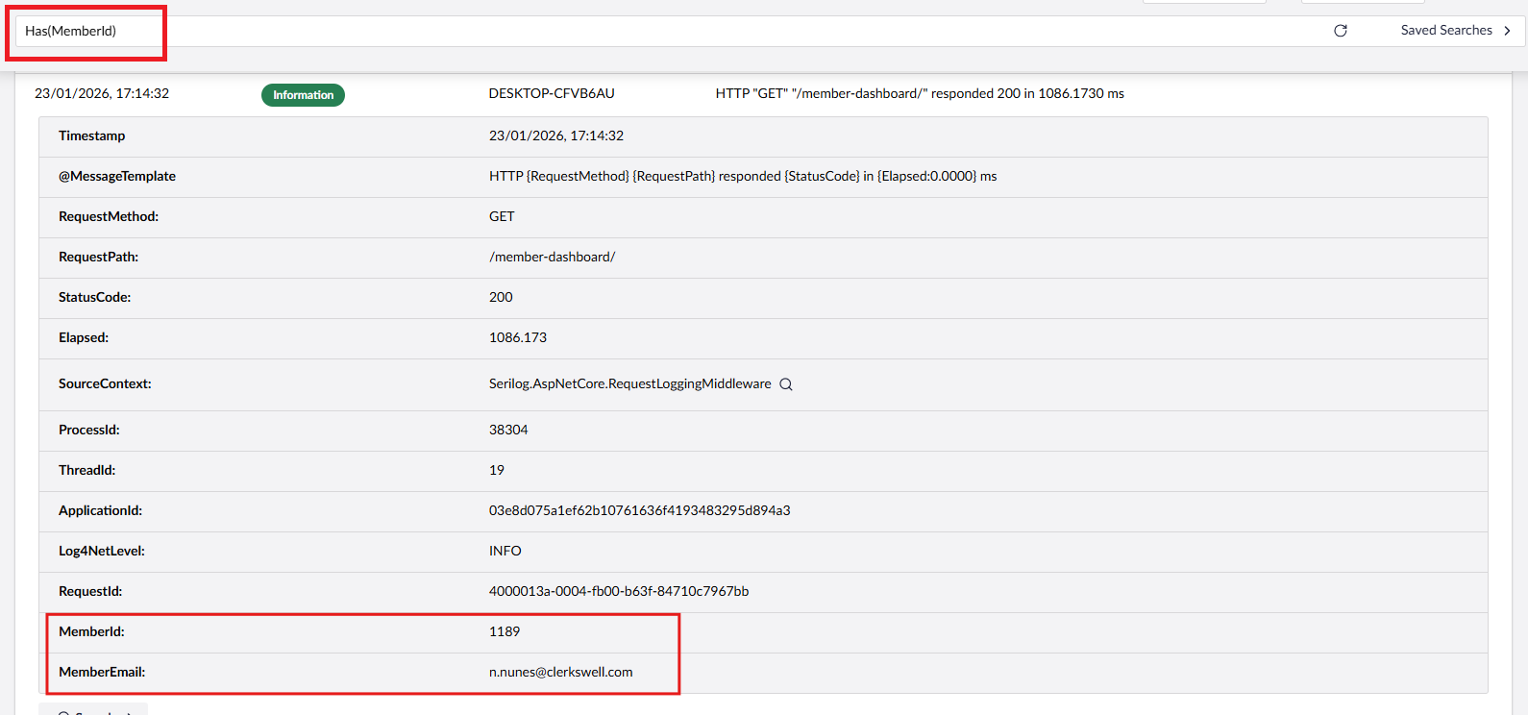Click the @MessageTemplate property label
The height and width of the screenshot is (715, 1528).
tap(117, 176)
